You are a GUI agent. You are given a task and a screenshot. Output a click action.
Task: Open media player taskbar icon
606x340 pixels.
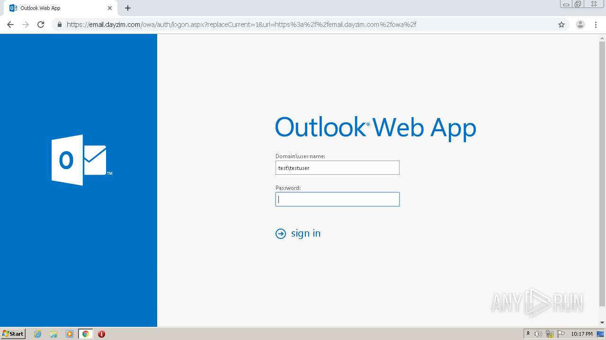[70, 334]
